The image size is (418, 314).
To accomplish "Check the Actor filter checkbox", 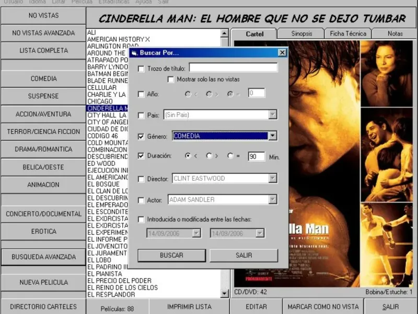I will click(141, 200).
